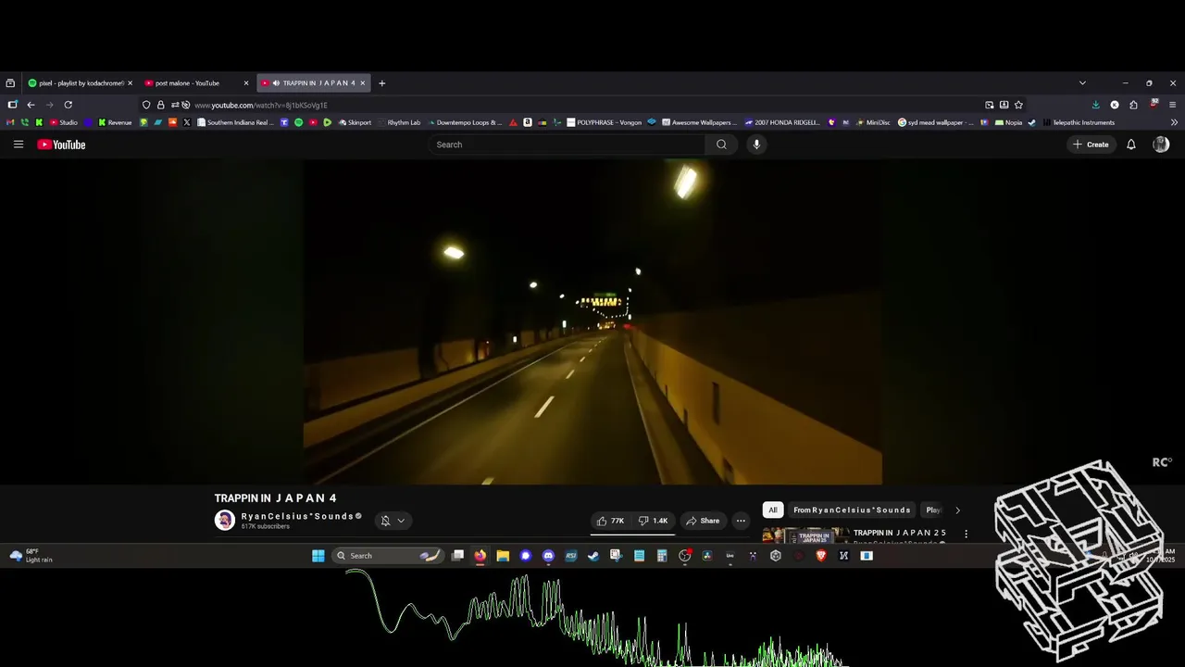Open the YouTube hamburger guide menu
The image size is (1185, 667).
[x=19, y=145]
